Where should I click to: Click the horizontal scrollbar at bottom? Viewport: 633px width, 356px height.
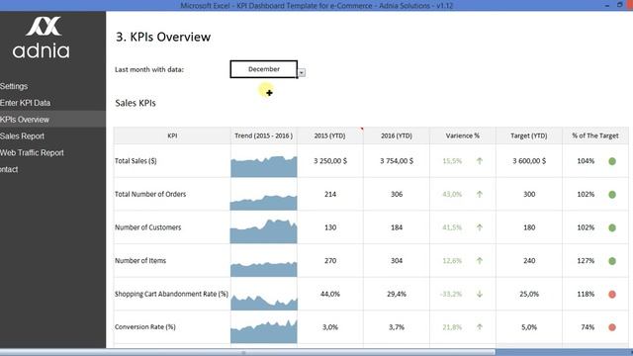click(x=247, y=352)
